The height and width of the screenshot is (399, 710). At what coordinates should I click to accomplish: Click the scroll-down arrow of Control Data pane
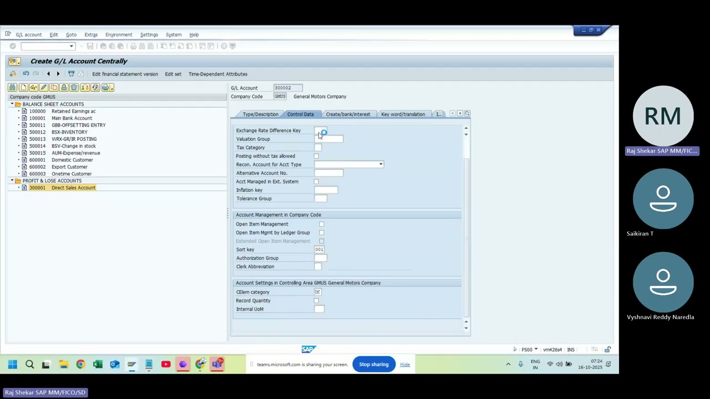click(x=466, y=328)
